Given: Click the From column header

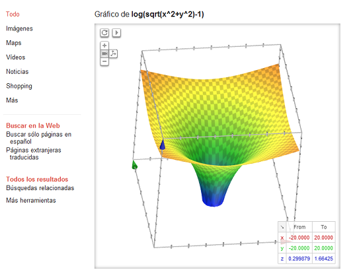Looking at the screenshot, I should 299,227.
